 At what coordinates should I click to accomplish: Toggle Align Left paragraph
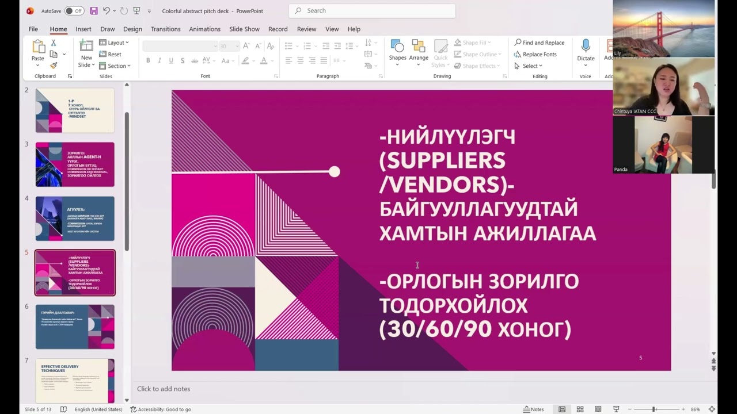[x=288, y=60]
